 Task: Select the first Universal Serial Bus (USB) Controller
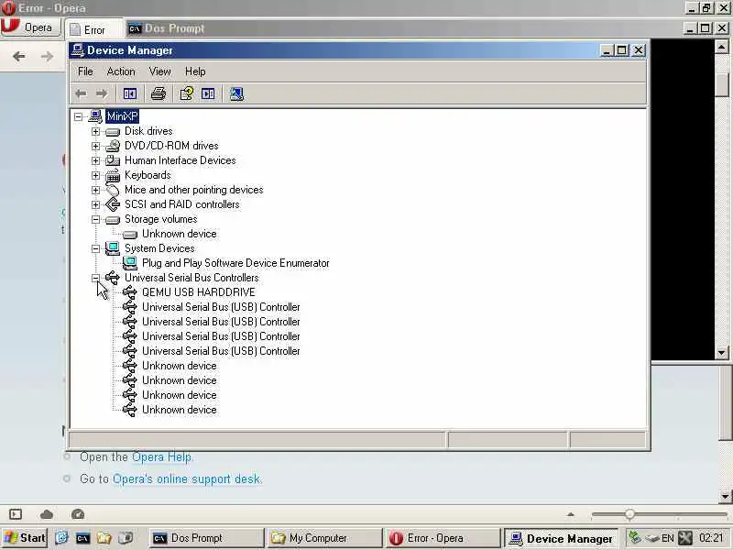point(221,307)
